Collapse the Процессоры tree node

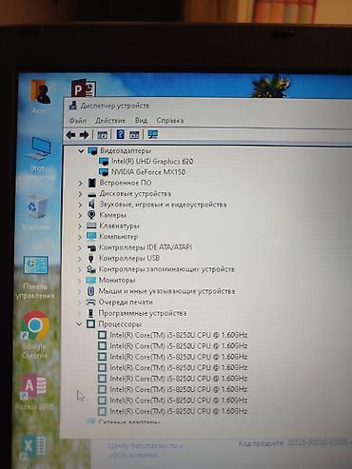(x=79, y=324)
